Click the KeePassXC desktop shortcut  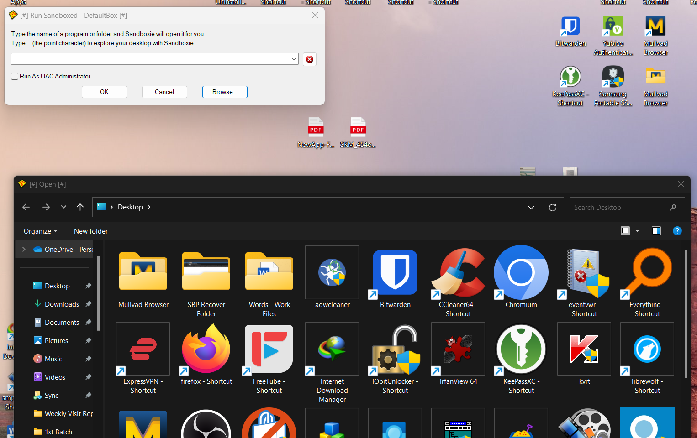pyautogui.click(x=570, y=86)
